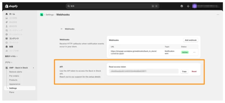The image size is (225, 103).
Task: Click the back arrow beside Webhooks
Action: 62,29
